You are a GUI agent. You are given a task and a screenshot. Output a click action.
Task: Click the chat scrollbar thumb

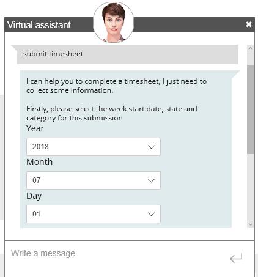(251, 109)
